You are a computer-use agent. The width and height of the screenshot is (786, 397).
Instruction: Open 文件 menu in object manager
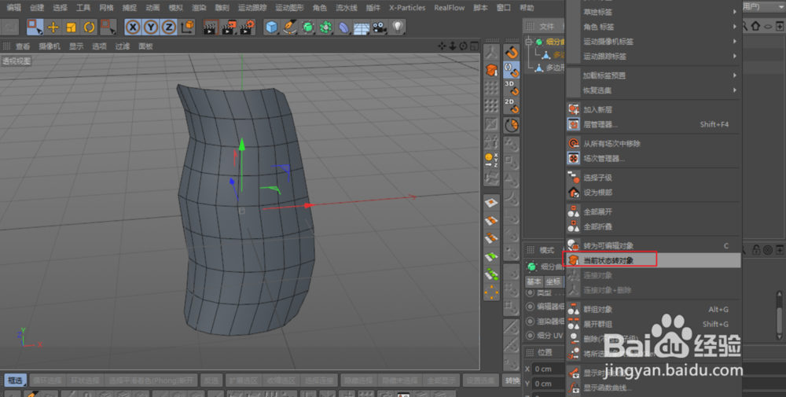pyautogui.click(x=546, y=26)
